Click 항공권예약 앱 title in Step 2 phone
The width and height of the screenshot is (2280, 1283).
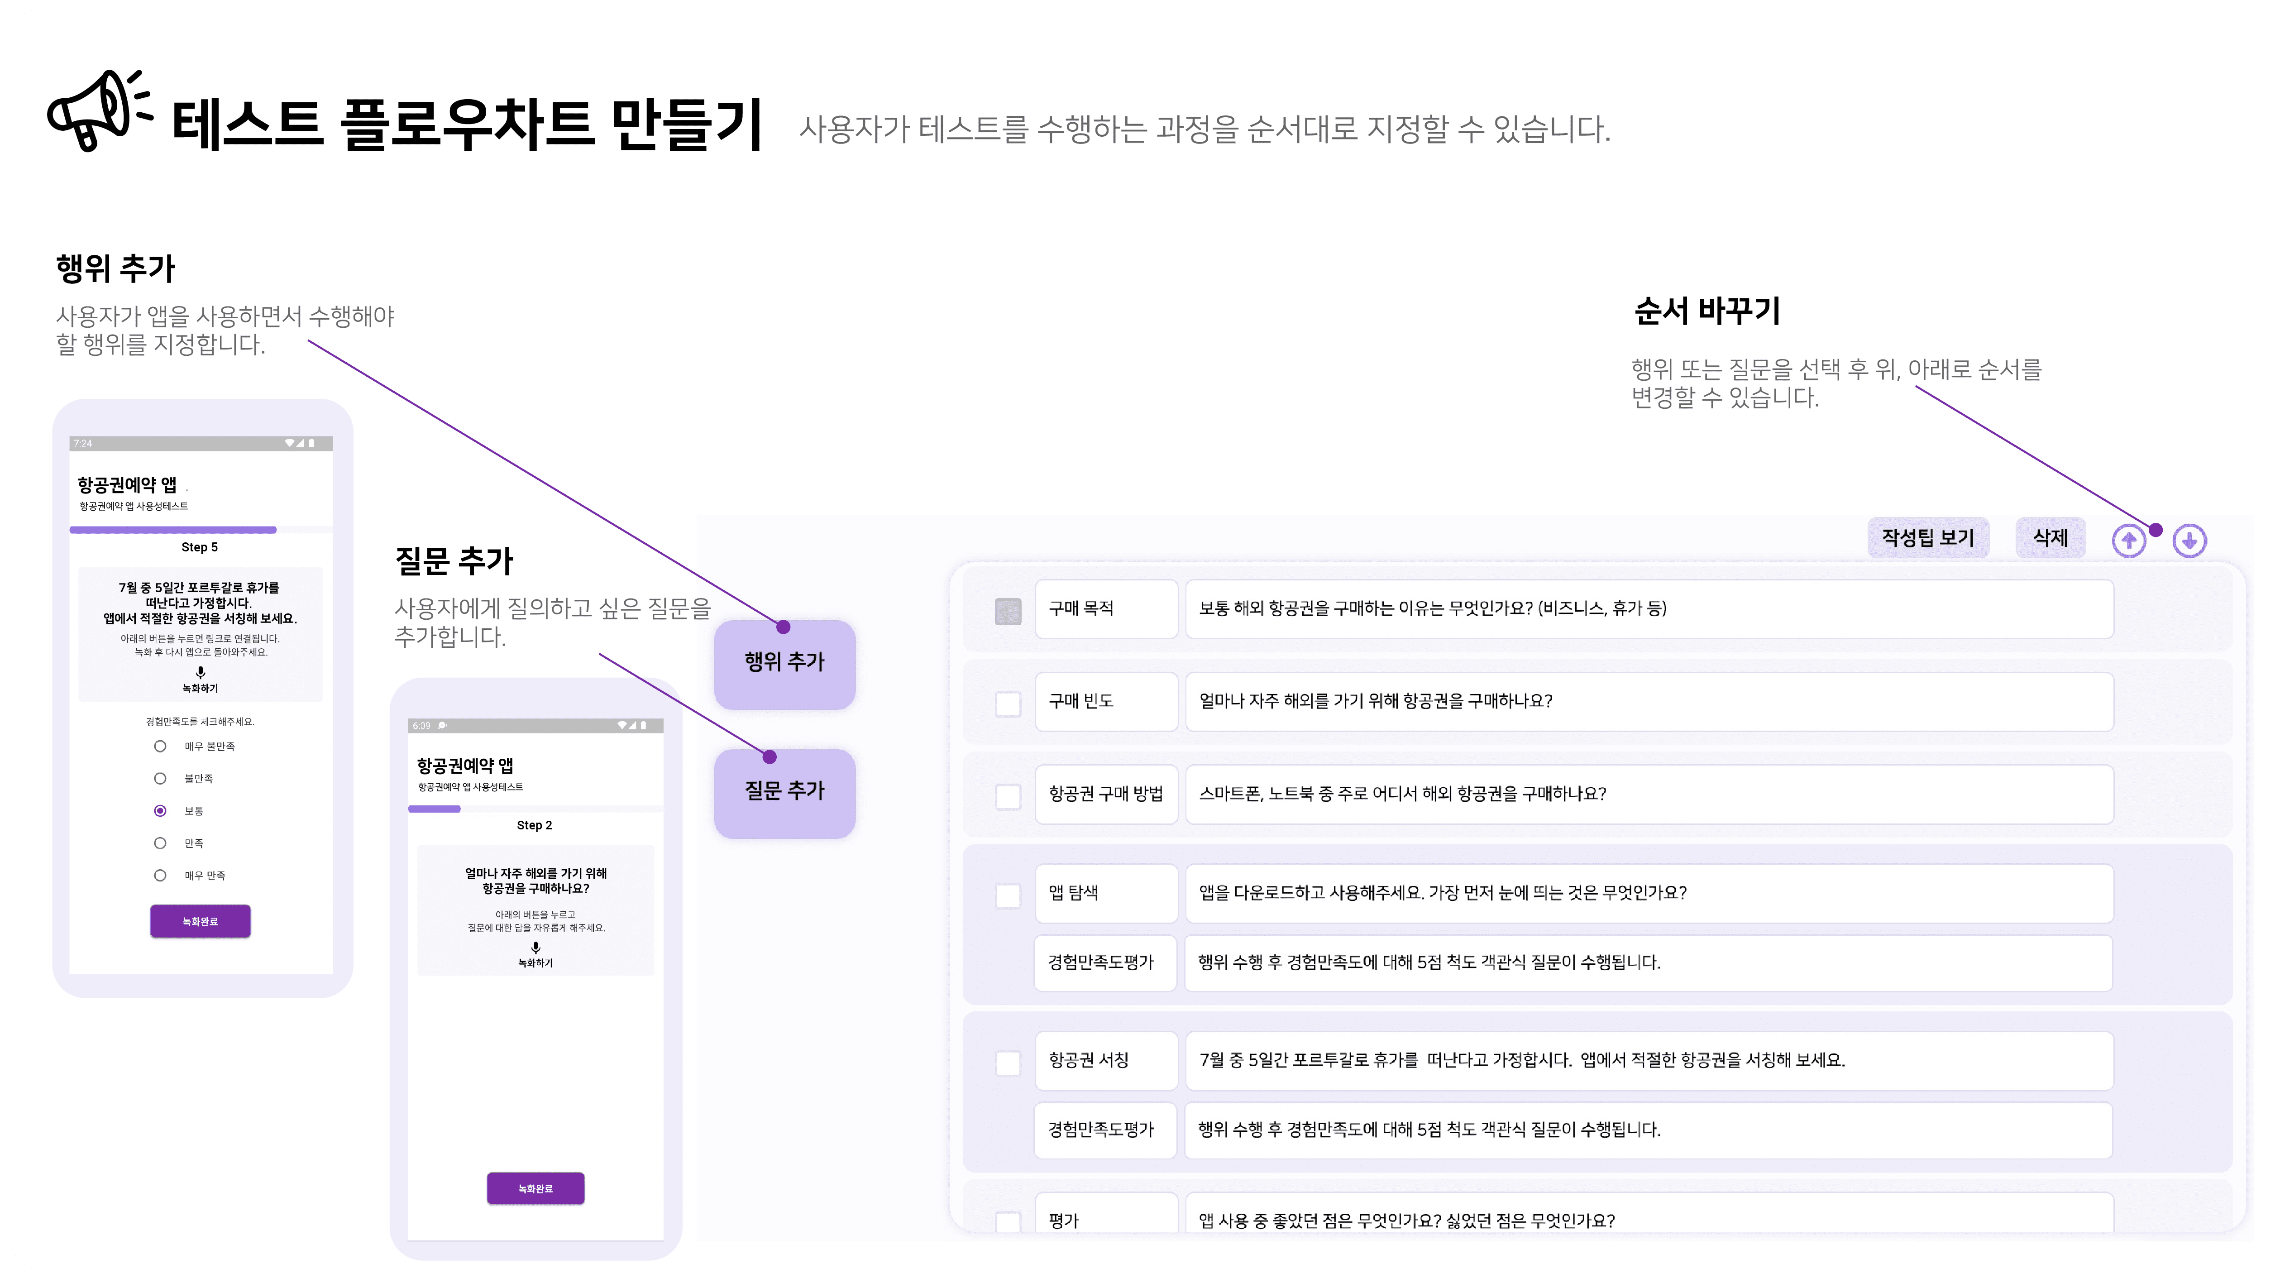point(465,765)
